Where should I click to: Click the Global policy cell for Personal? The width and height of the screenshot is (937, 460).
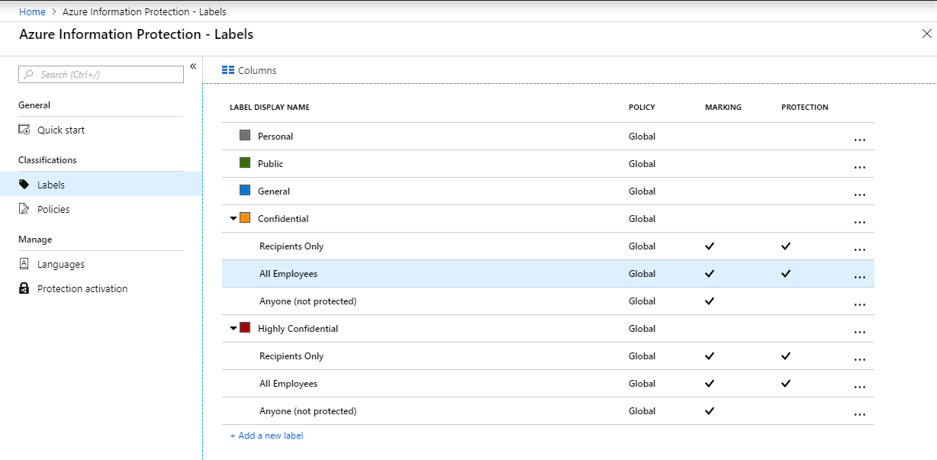pyautogui.click(x=642, y=137)
